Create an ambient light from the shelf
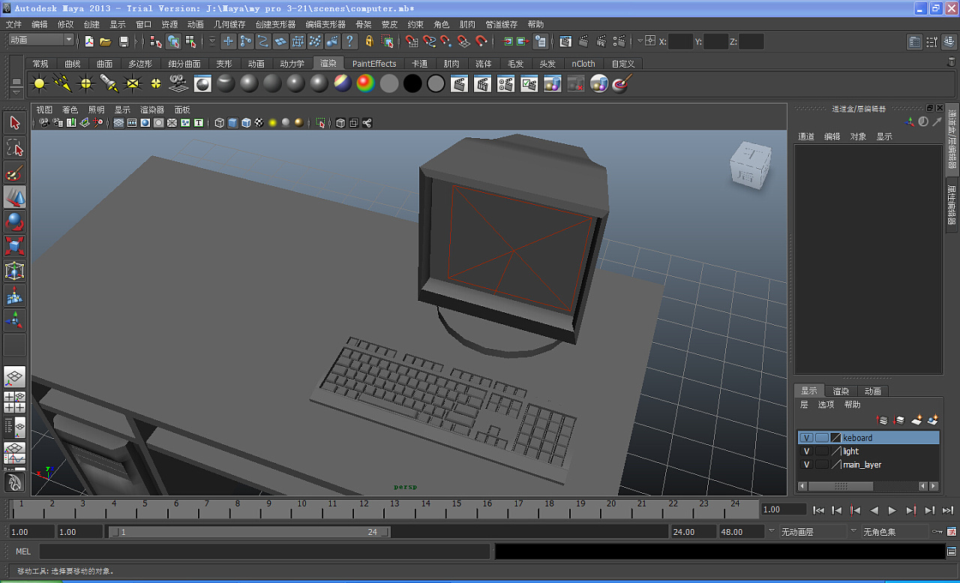 pyautogui.click(x=39, y=83)
